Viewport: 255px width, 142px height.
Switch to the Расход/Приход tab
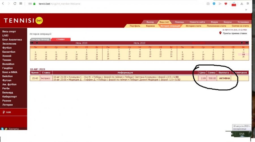40,39
